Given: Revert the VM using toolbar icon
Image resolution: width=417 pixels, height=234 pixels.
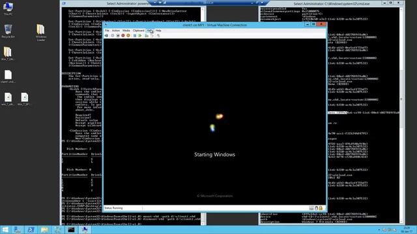Looking at the screenshot, I should (x=152, y=36).
